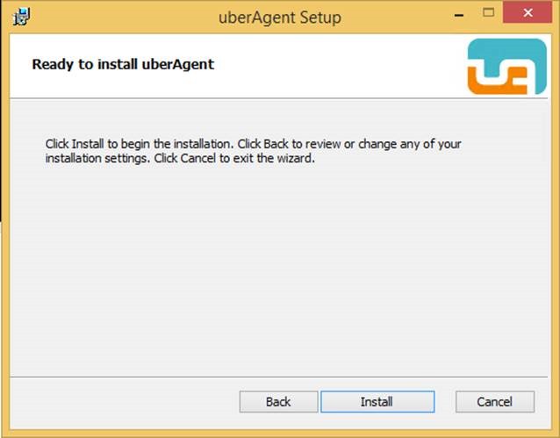Viewport: 560px width, 438px height.
Task: Click the white header banner background
Action: click(321, 66)
